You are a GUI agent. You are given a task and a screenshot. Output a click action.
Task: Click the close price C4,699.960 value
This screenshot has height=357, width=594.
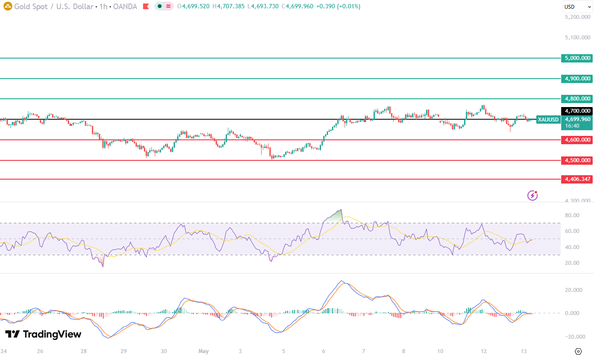(297, 7)
